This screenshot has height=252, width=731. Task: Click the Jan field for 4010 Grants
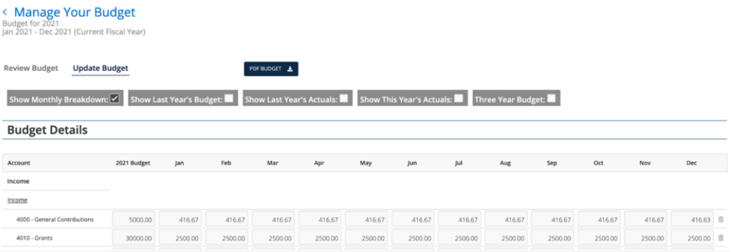[x=181, y=238]
